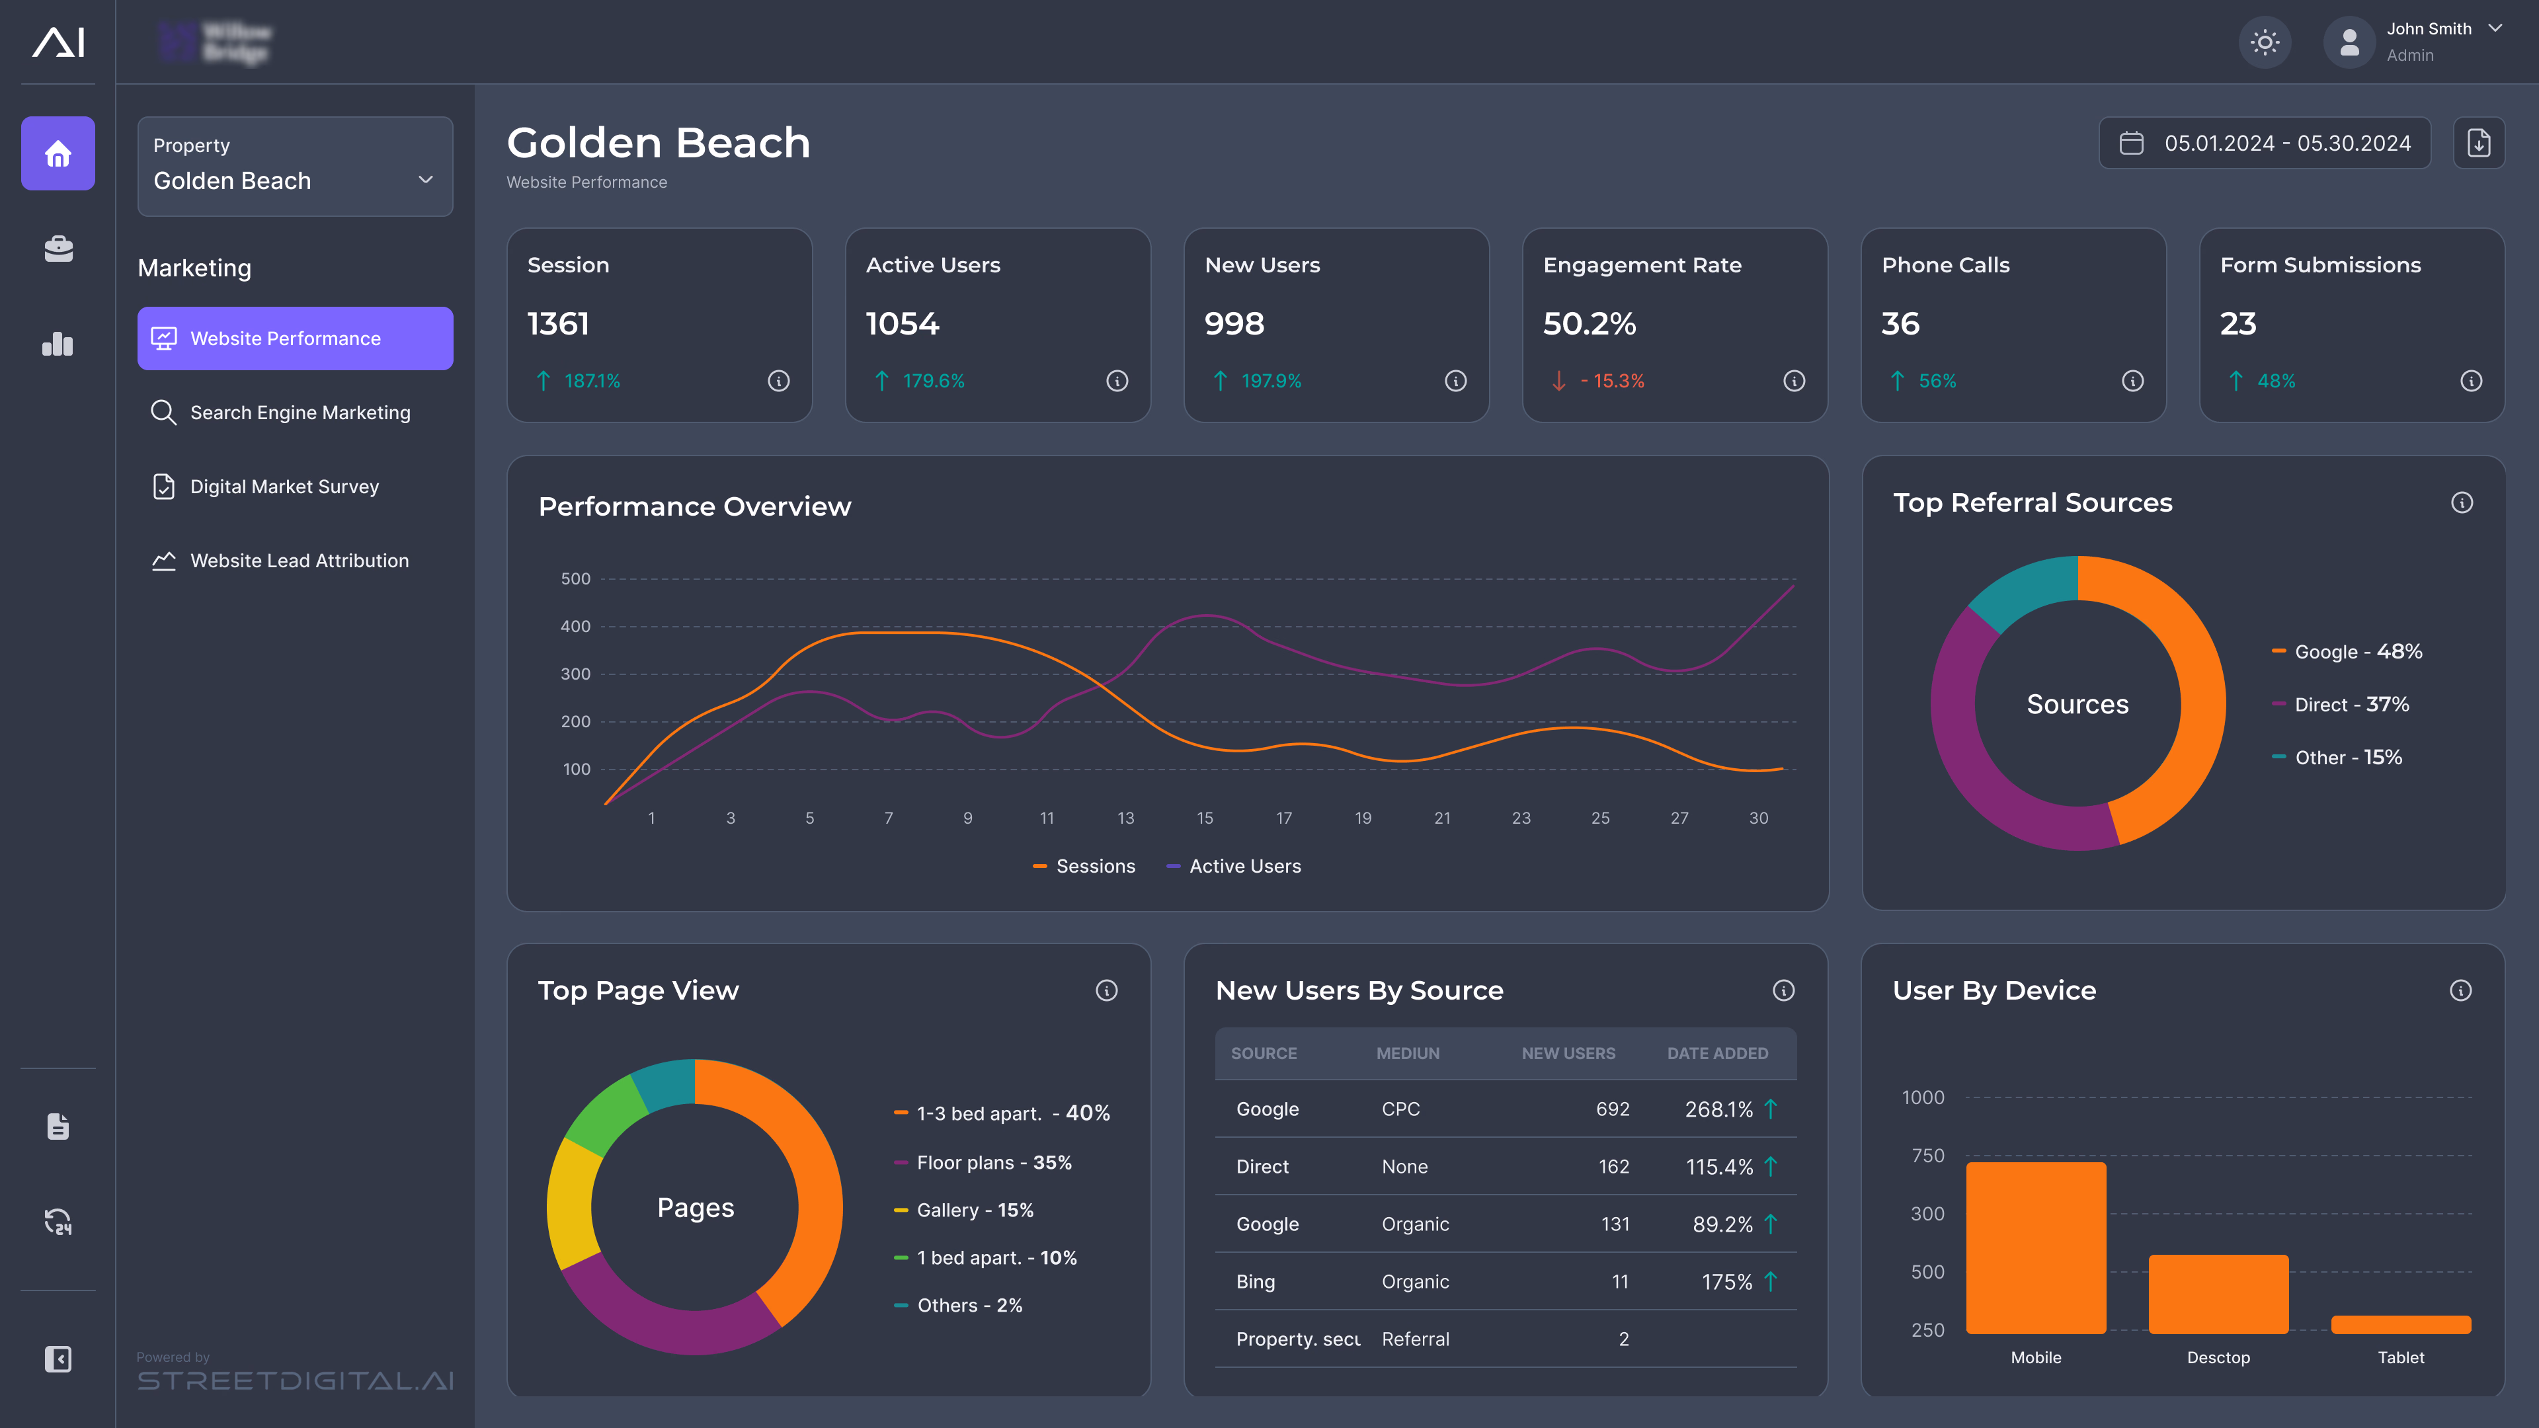2539x1428 pixels.
Task: Open the Home icon in left rail
Action: 58,154
